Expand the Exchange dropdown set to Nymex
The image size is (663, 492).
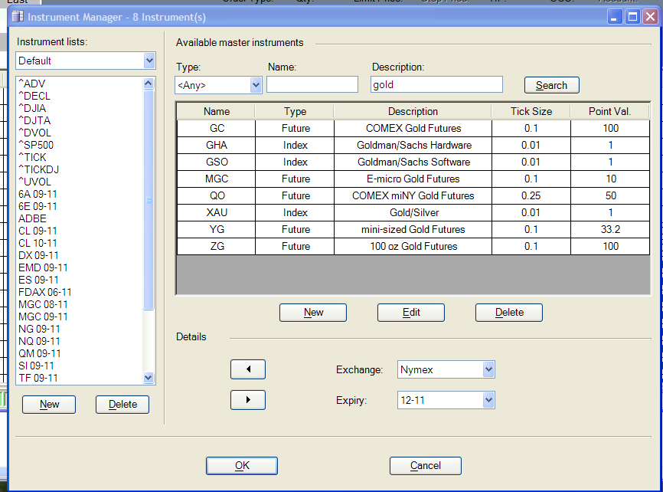coord(488,370)
